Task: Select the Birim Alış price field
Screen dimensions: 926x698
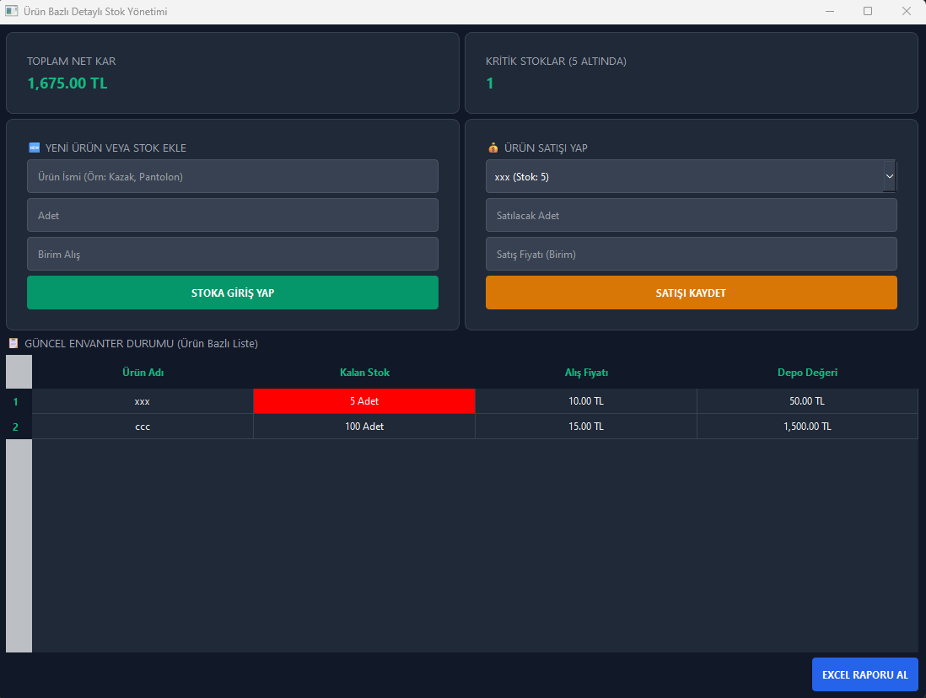Action: 233,254
